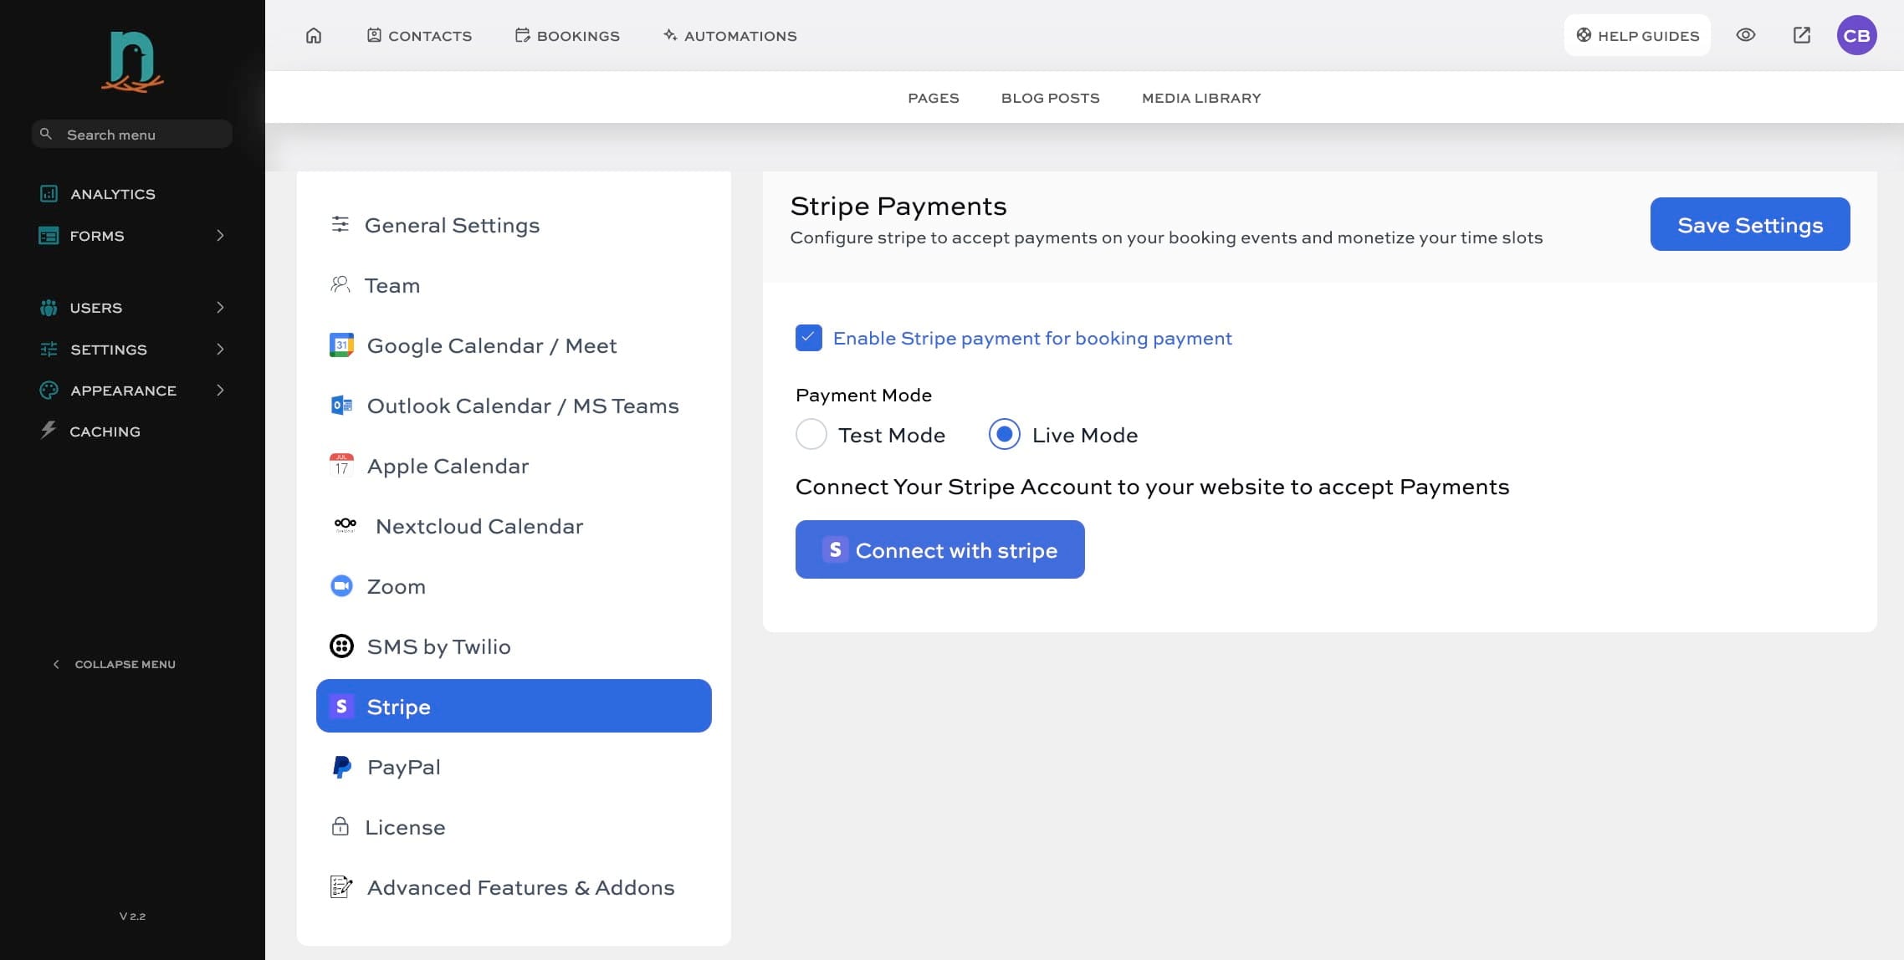Open the PayPal payment settings

click(404, 766)
